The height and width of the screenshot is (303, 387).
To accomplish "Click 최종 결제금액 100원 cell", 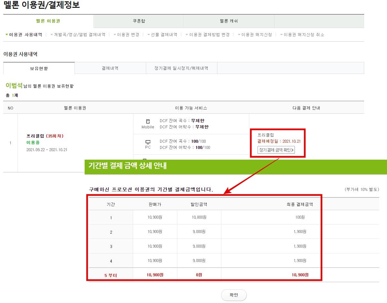I will [x=300, y=217].
